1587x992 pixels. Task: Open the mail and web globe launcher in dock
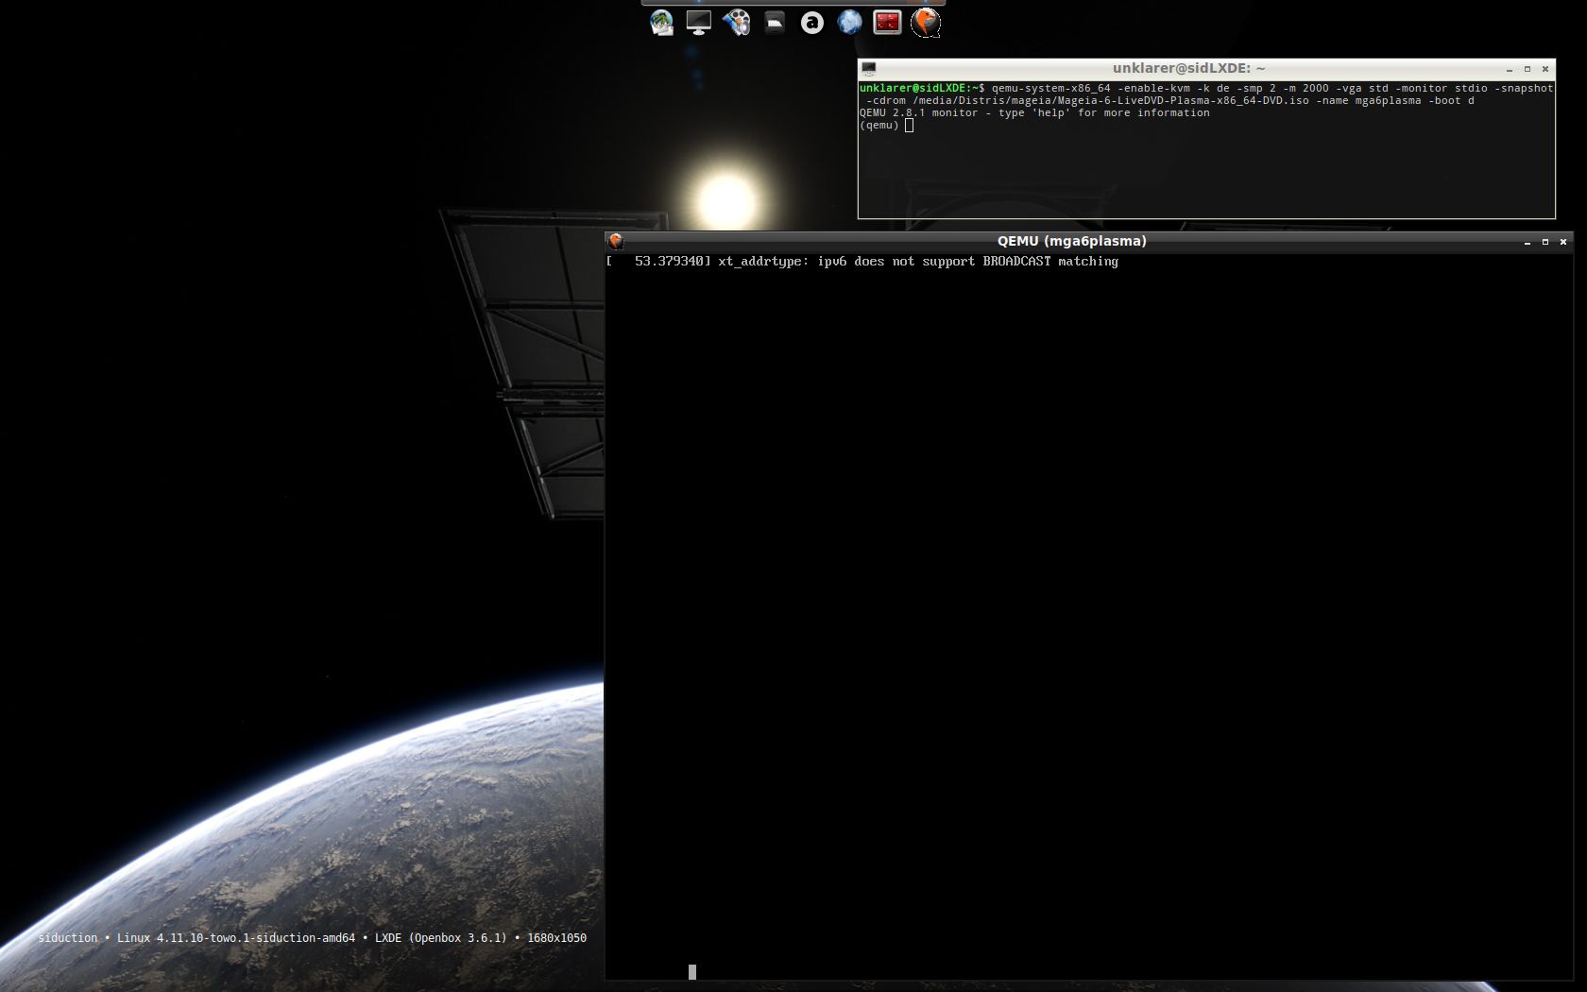click(662, 23)
